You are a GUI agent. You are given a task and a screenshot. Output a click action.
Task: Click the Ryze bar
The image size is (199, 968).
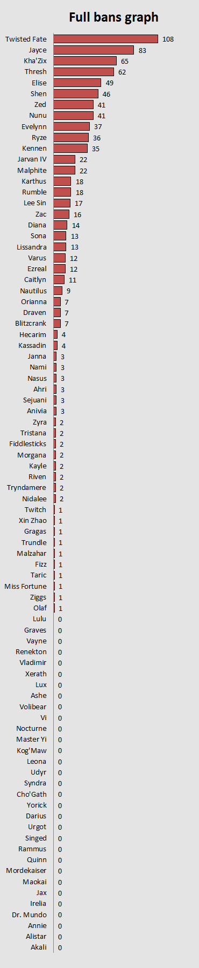[x=71, y=138]
